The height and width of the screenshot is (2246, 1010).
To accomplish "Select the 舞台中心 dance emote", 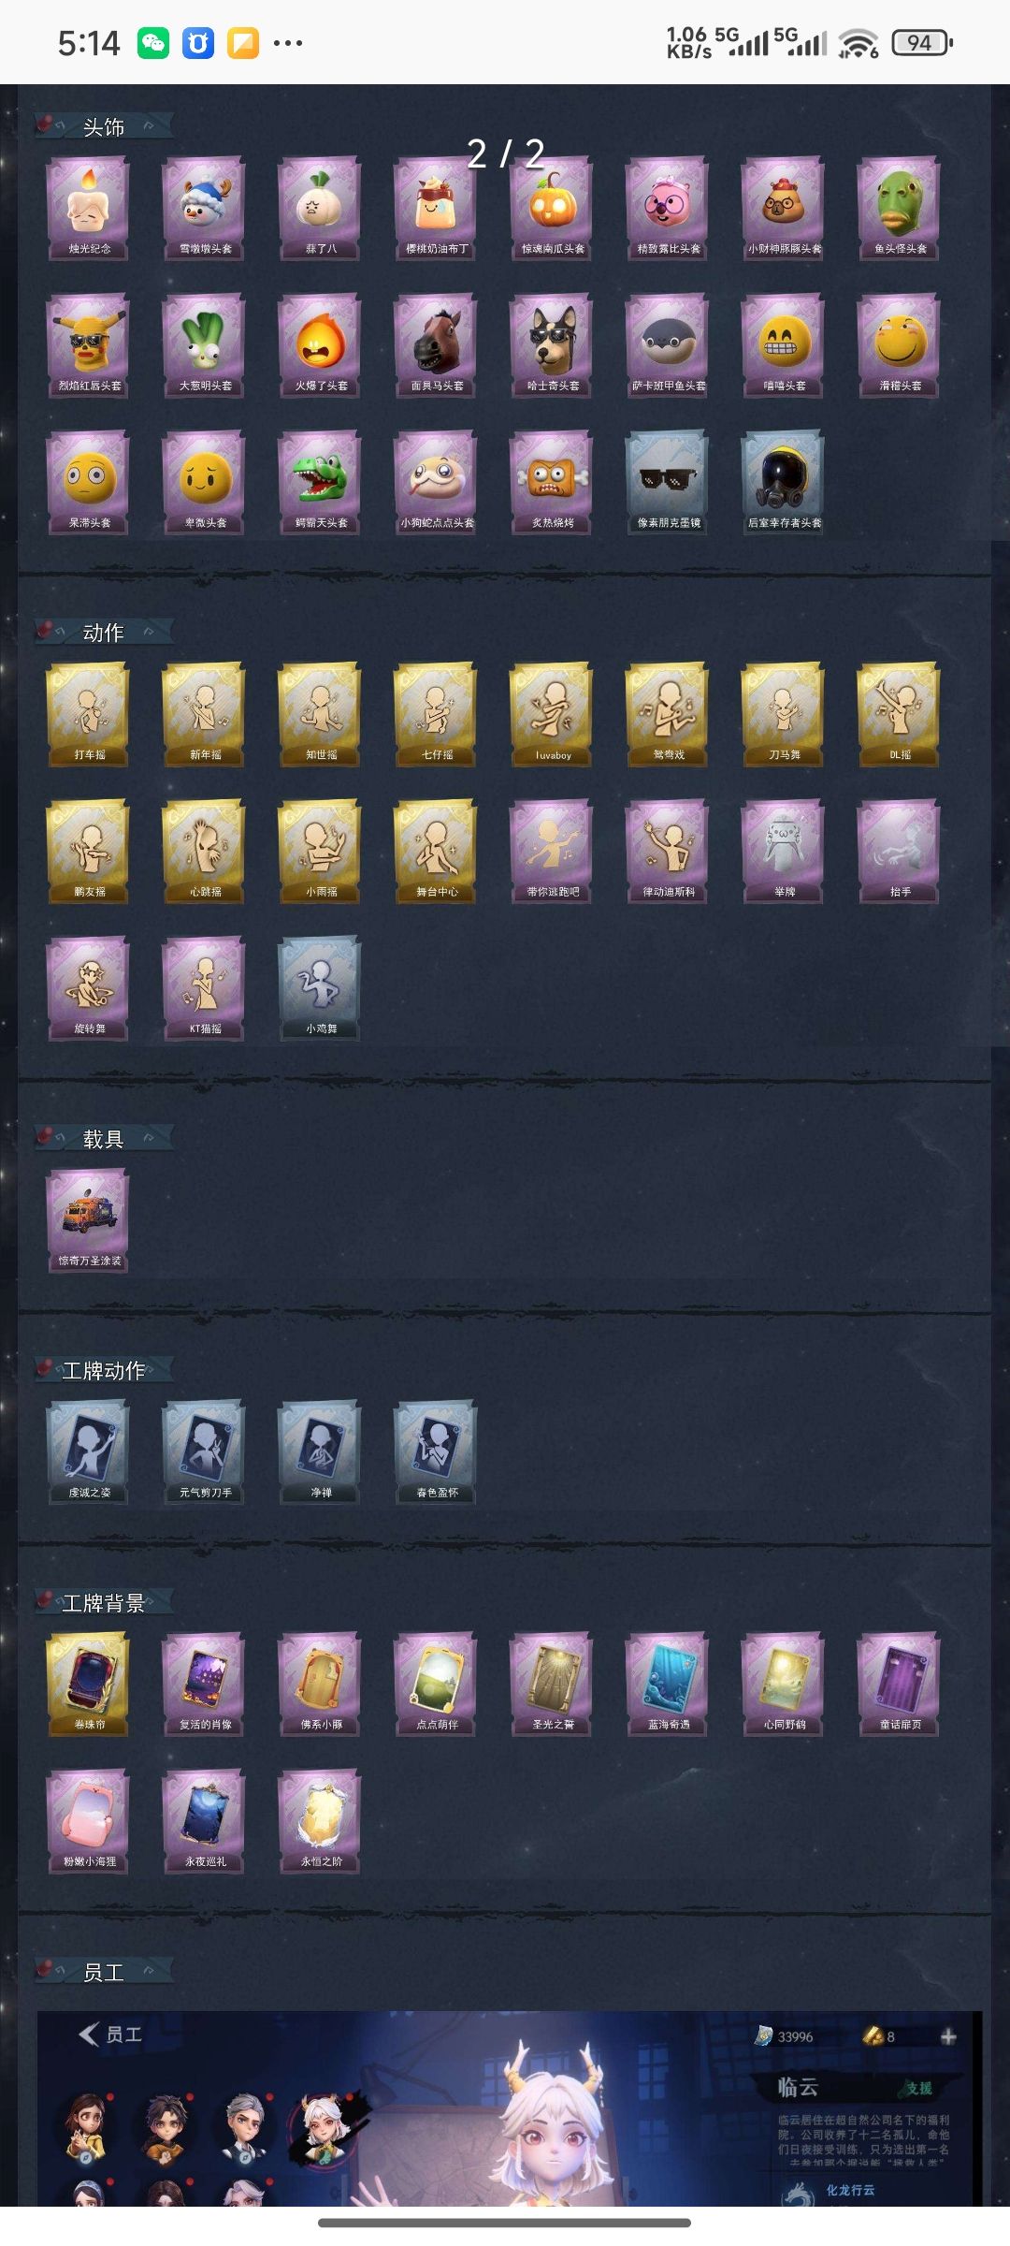I will tap(437, 852).
